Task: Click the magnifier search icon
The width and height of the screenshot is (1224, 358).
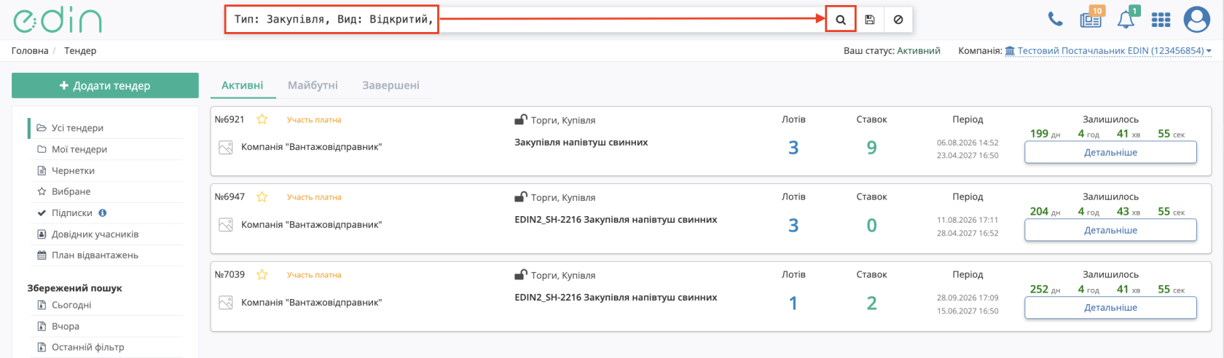Action: [x=841, y=20]
